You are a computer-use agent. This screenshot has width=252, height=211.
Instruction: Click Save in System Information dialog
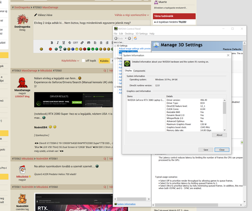[x=206, y=150]
